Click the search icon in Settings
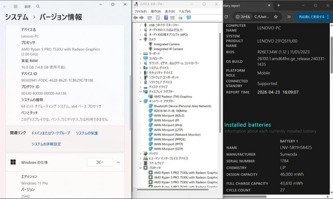This screenshot has width=333, height=199. coord(38,6)
